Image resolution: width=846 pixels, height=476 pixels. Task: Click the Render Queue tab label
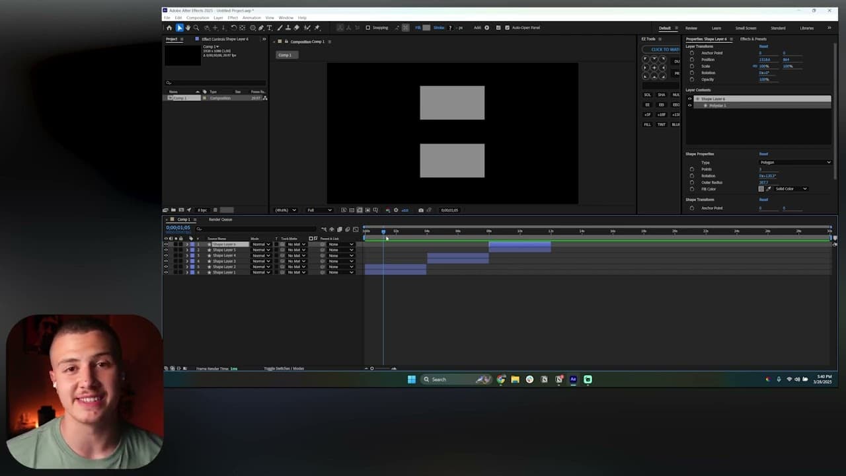[x=219, y=219]
